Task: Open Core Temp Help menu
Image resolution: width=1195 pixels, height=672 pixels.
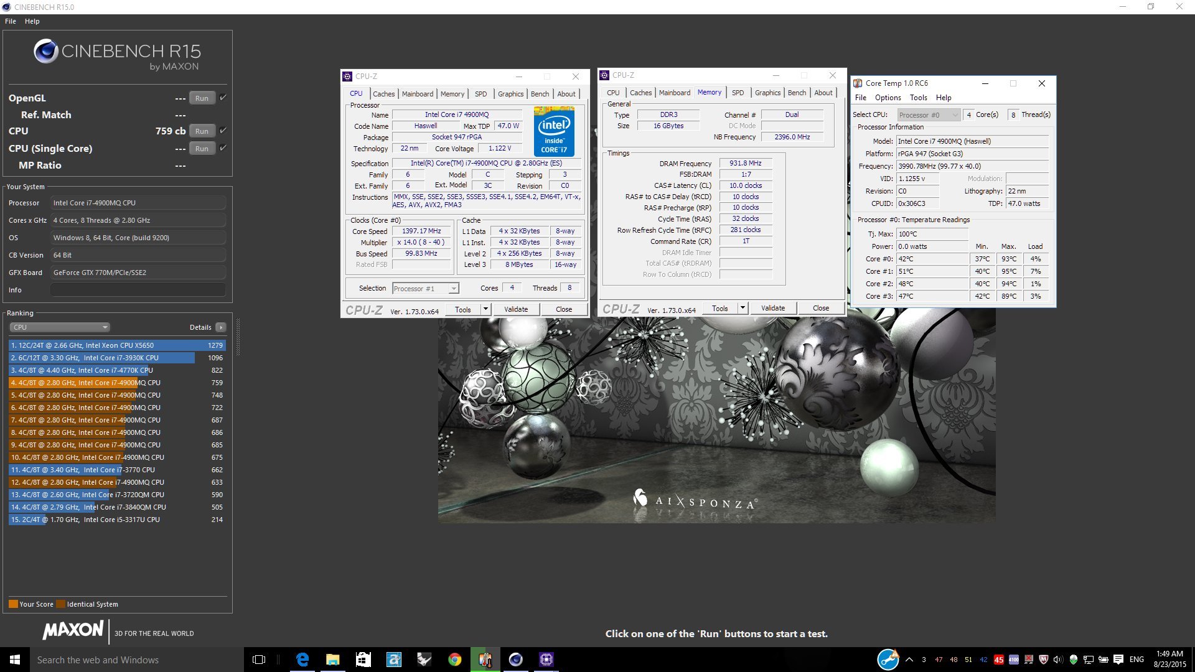Action: [944, 98]
